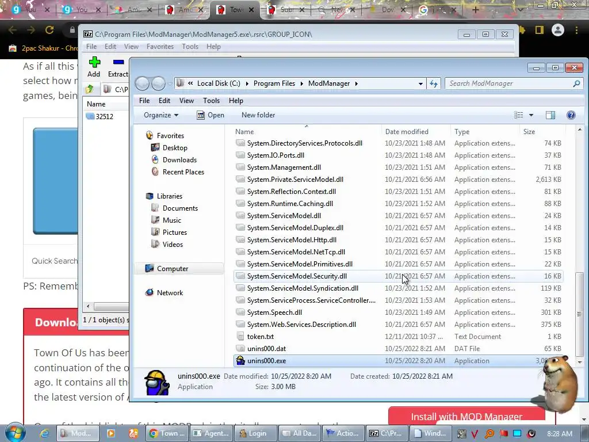Click the unins000.exe crewmate file icon
Screen dimensions: 589x442
(240, 360)
